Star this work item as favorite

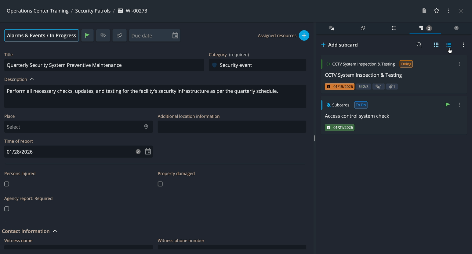[437, 11]
